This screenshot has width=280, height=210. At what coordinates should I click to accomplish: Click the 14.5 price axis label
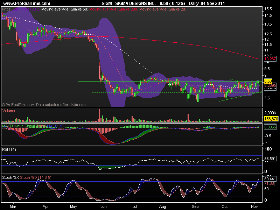pos(268,15)
